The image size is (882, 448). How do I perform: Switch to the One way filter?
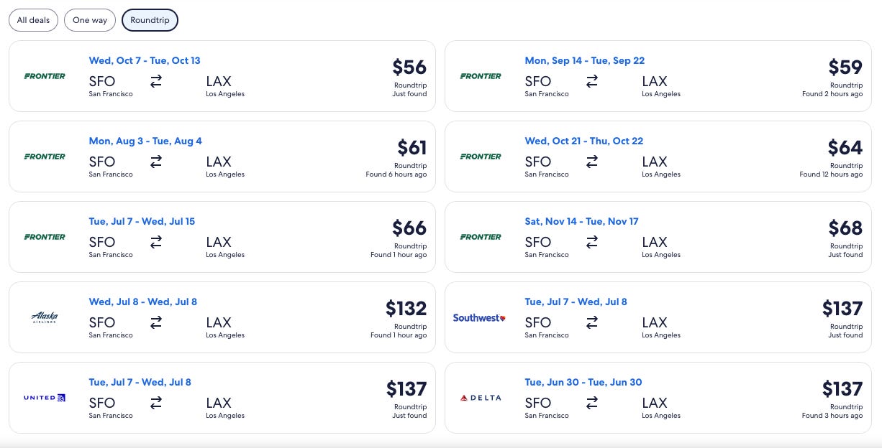90,20
